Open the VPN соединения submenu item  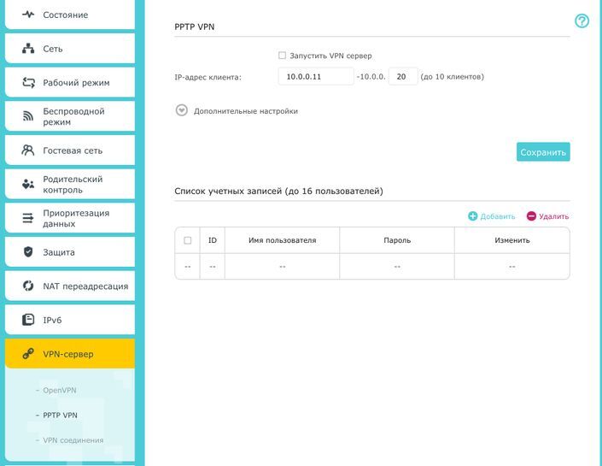coord(73,440)
